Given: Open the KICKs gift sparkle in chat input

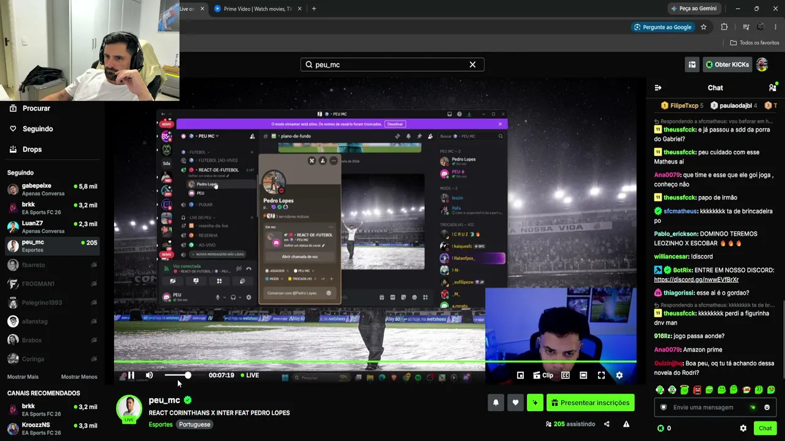Looking at the screenshot, I should point(753,407).
